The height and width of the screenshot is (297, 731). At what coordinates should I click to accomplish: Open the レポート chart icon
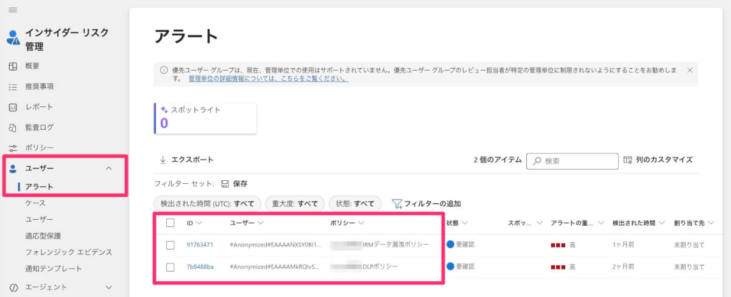12,107
